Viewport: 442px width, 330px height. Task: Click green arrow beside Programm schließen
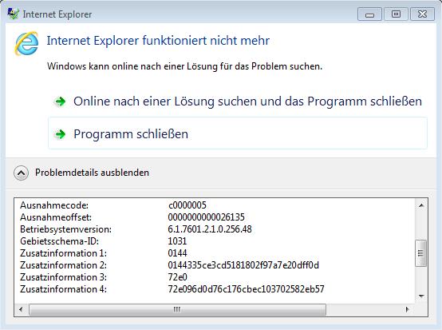(x=60, y=134)
